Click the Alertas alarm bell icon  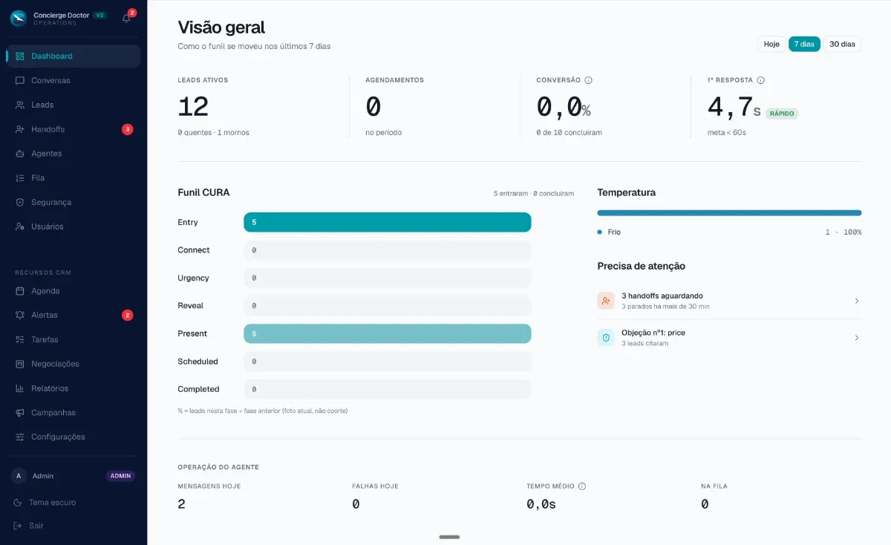click(20, 315)
